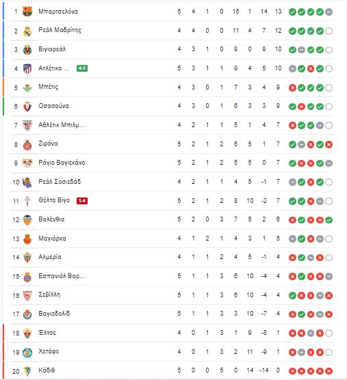Click the Getafe blue crest icon

coord(27,353)
